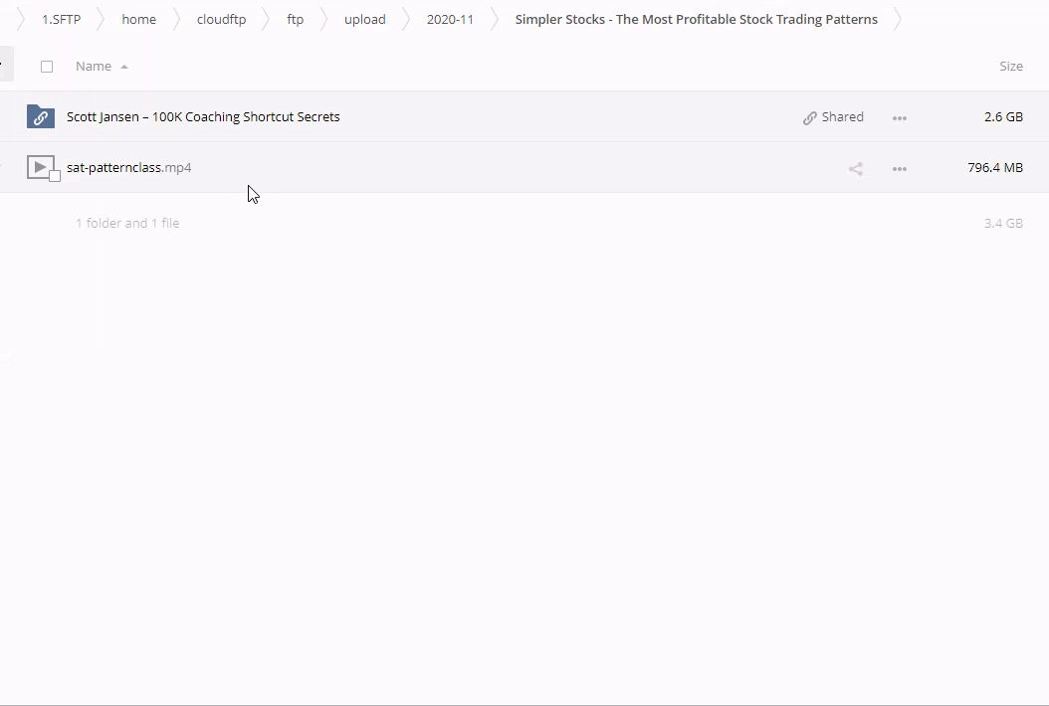Open more actions menu for Scott Jansen folder
Screen dimensions: 1049x706
click(900, 117)
